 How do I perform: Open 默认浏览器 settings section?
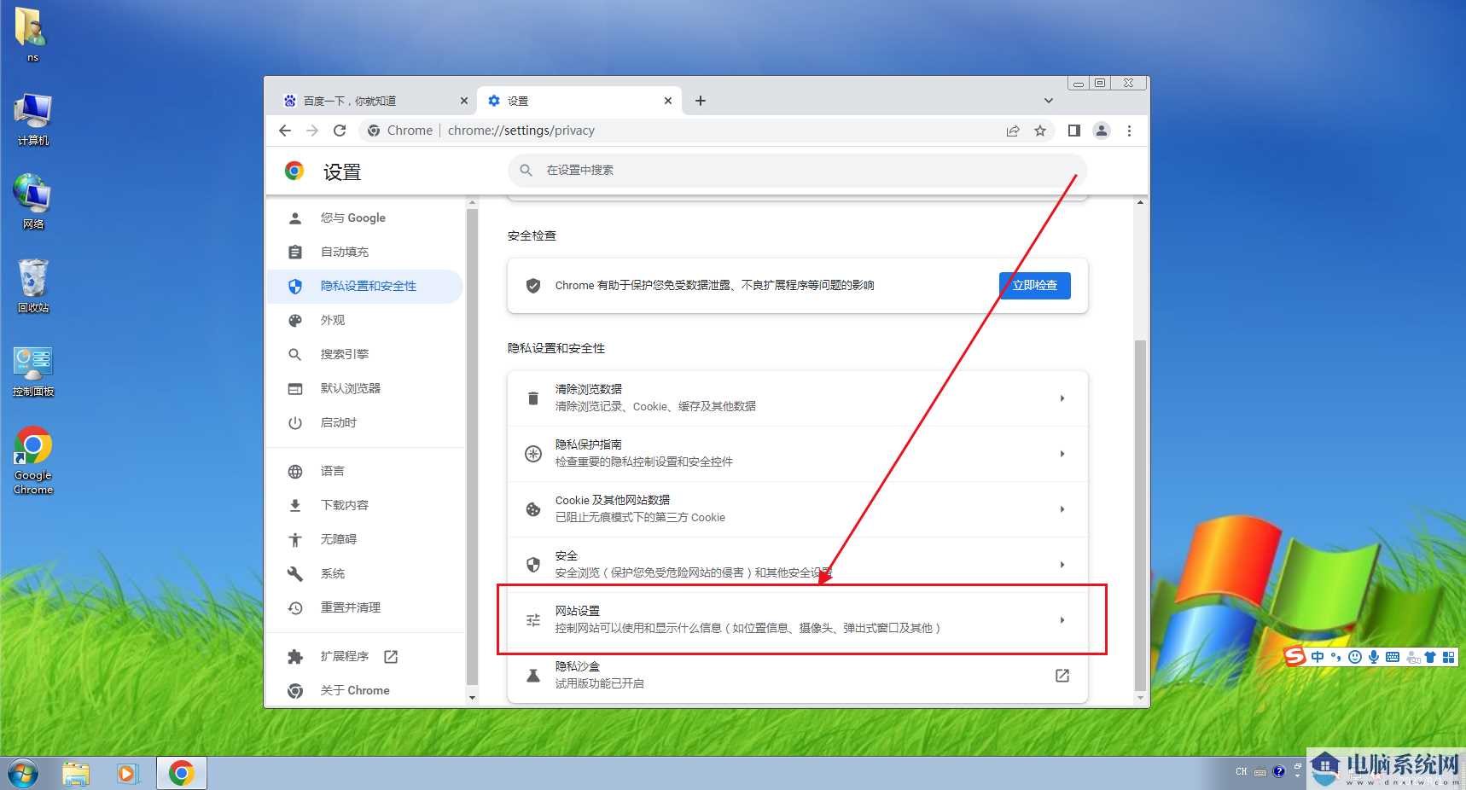[365, 389]
